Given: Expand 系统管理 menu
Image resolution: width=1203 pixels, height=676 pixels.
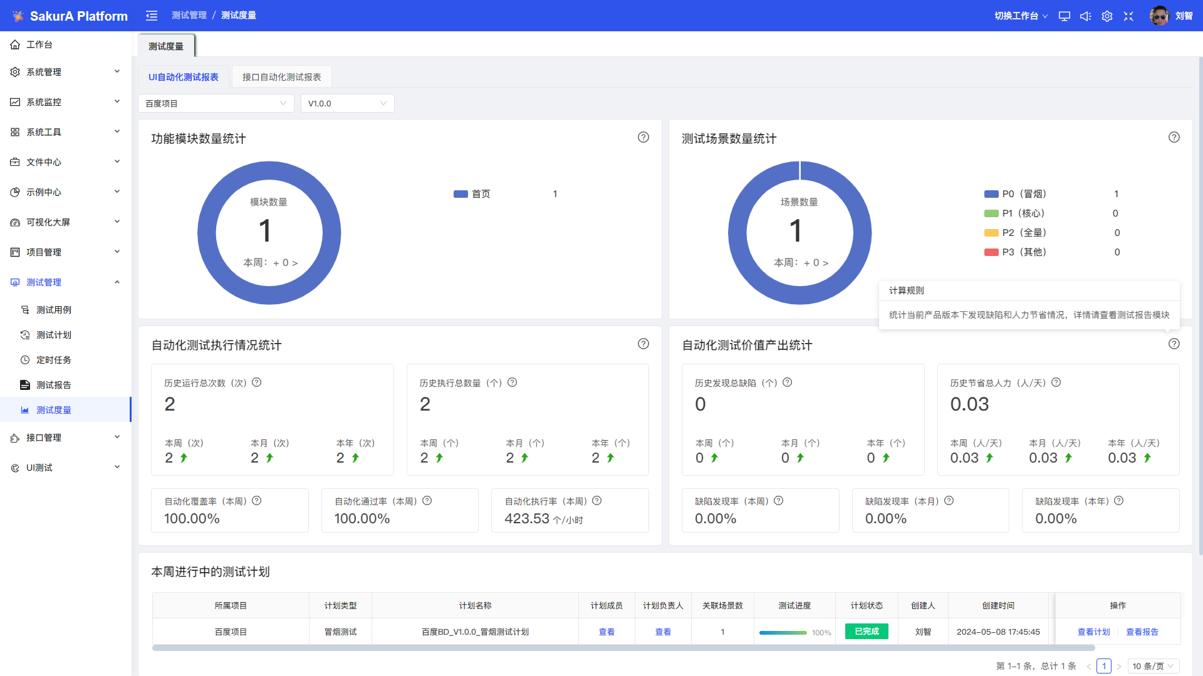Looking at the screenshot, I should point(66,72).
